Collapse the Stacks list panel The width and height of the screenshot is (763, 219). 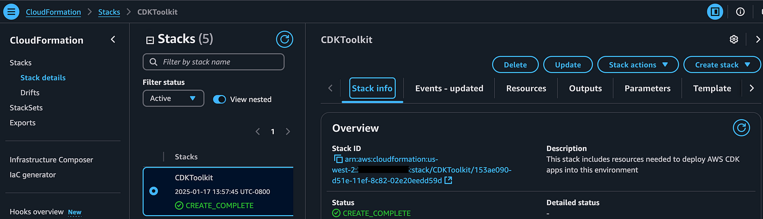click(150, 40)
